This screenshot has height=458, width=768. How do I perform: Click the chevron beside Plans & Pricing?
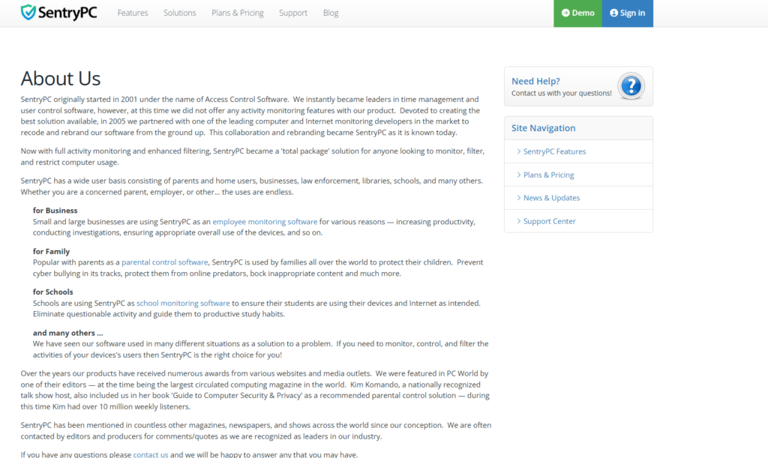tap(519, 175)
